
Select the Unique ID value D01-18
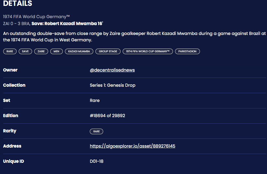point(96,161)
